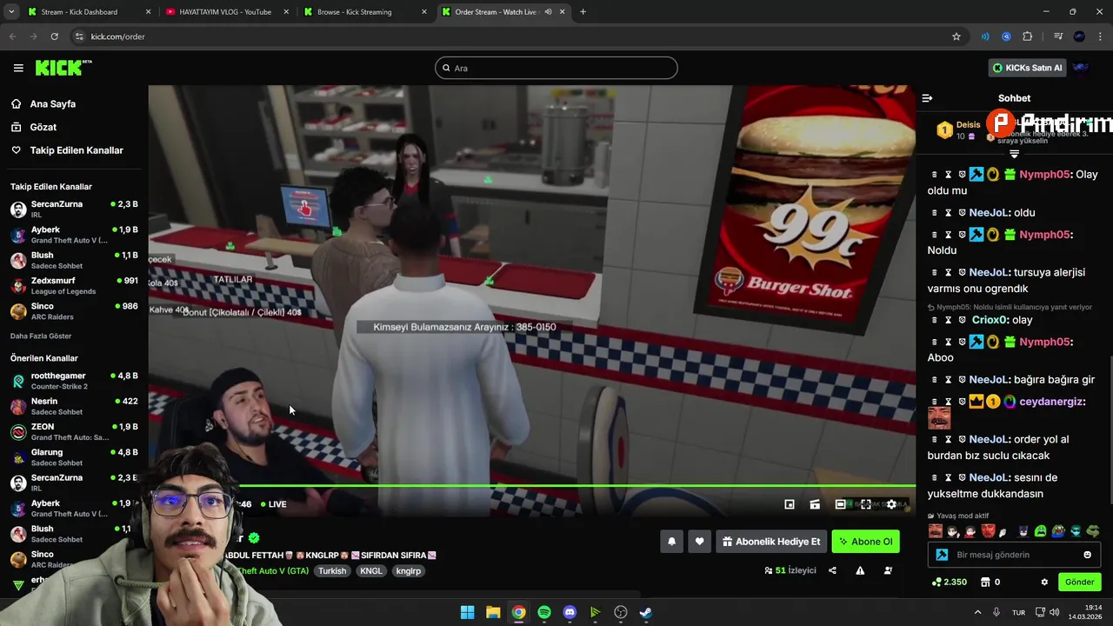The image size is (1113, 626).
Task: Open Takip Edilen Kanallar menu item
Action: click(77, 150)
